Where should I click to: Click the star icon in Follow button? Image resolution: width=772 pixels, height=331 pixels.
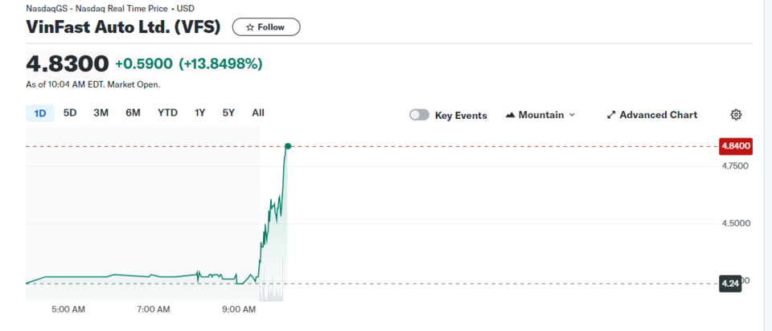(x=250, y=27)
